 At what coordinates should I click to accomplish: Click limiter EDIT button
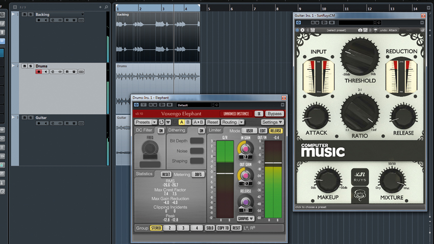click(x=262, y=131)
